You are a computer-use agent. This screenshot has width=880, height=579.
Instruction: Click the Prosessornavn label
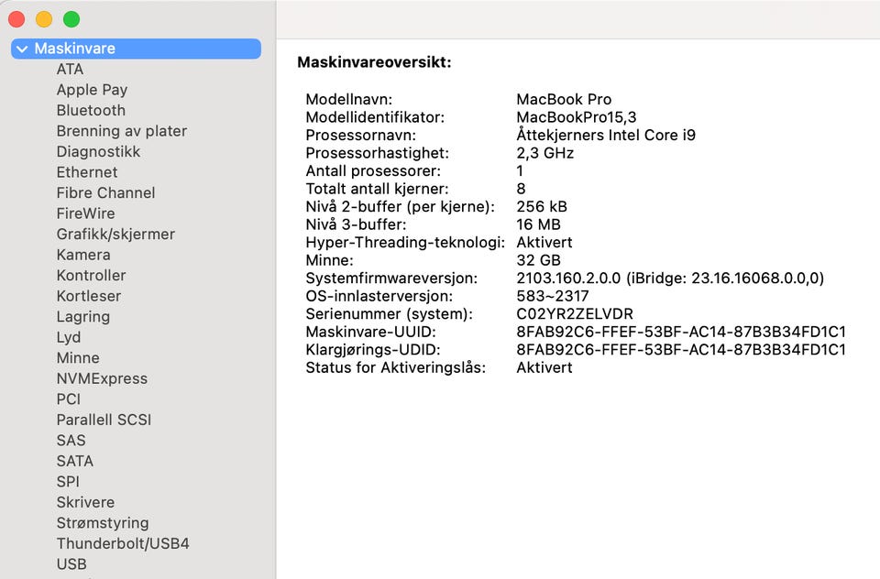click(361, 136)
